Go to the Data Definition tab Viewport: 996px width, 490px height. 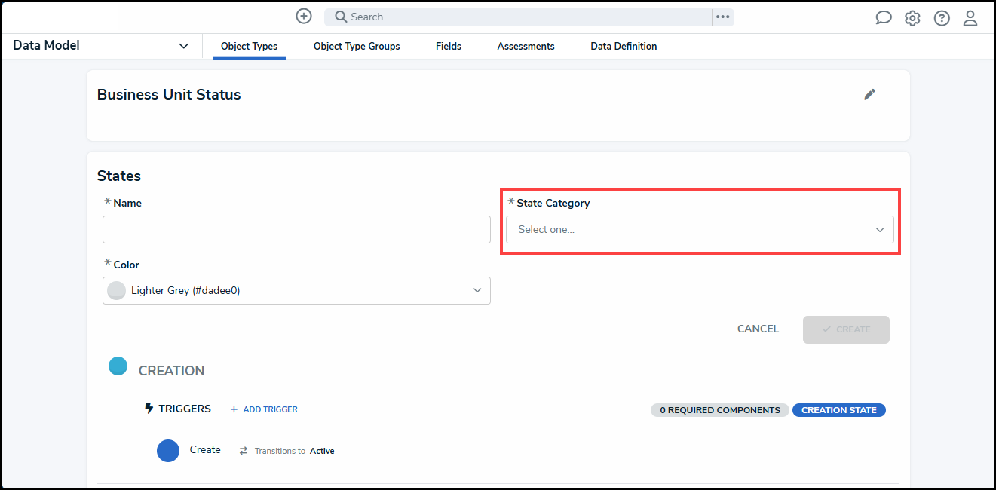(624, 47)
